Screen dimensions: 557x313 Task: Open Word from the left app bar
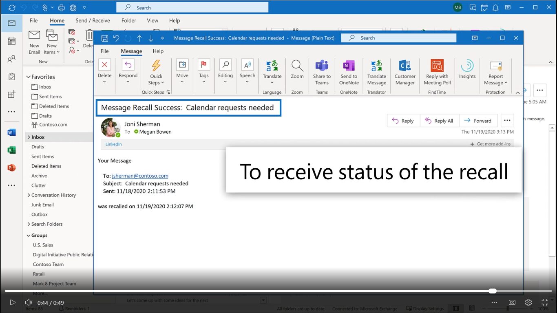[x=11, y=132]
